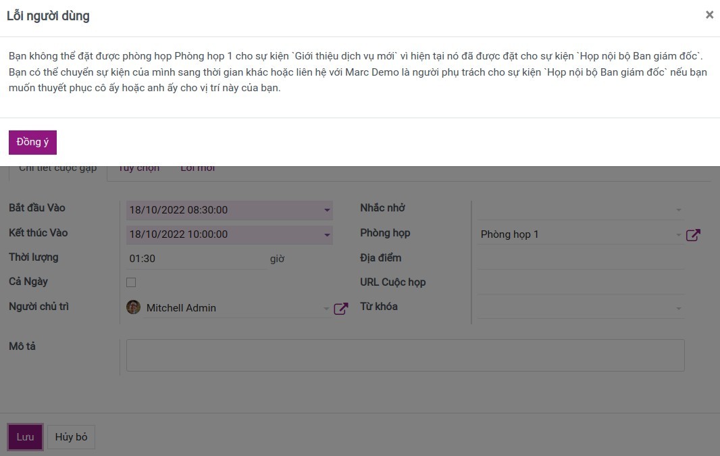This screenshot has width=720, height=456.
Task: Expand the Nhắc nhở dropdown
Action: point(678,210)
